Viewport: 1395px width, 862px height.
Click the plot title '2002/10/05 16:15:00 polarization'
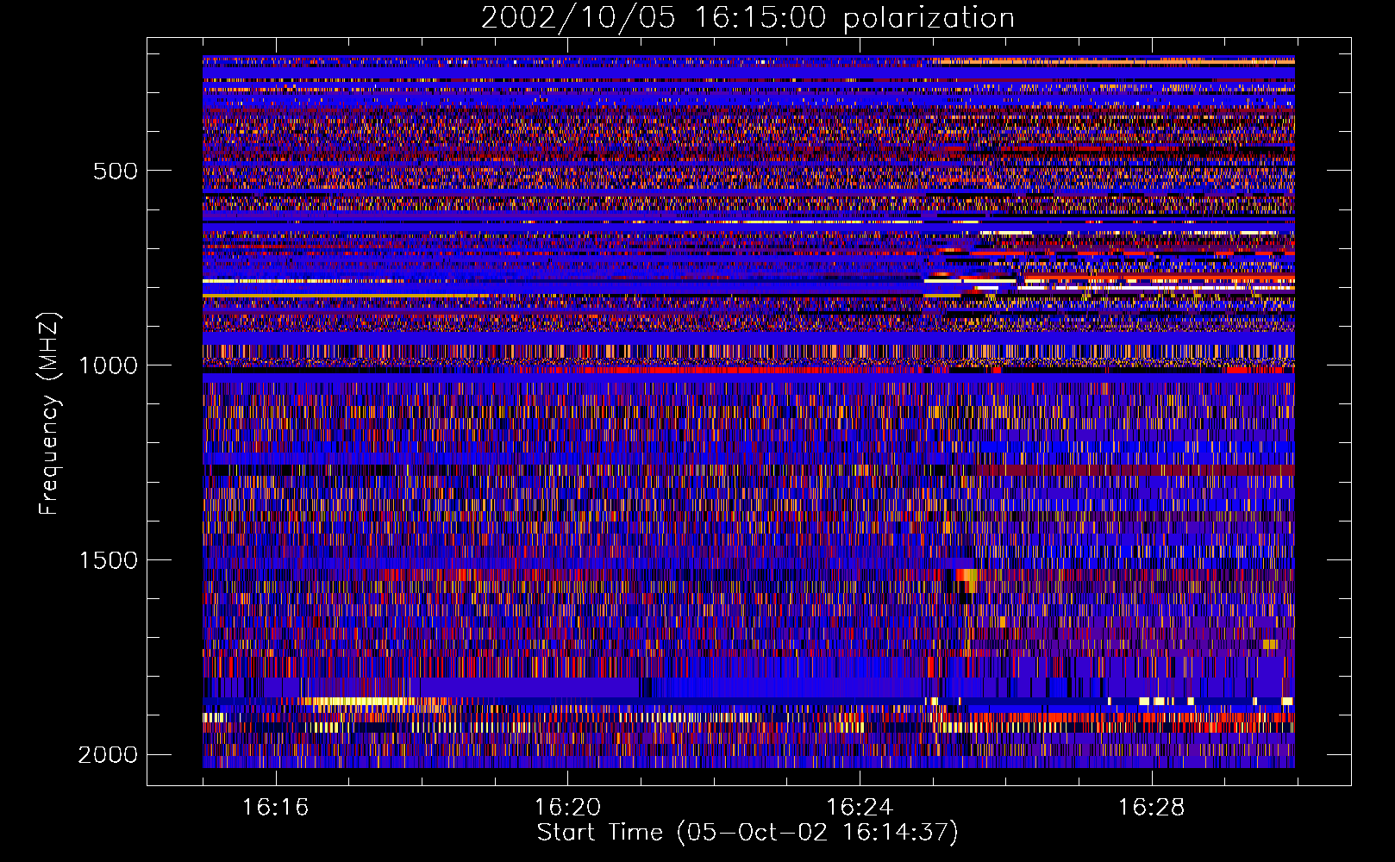[748, 18]
